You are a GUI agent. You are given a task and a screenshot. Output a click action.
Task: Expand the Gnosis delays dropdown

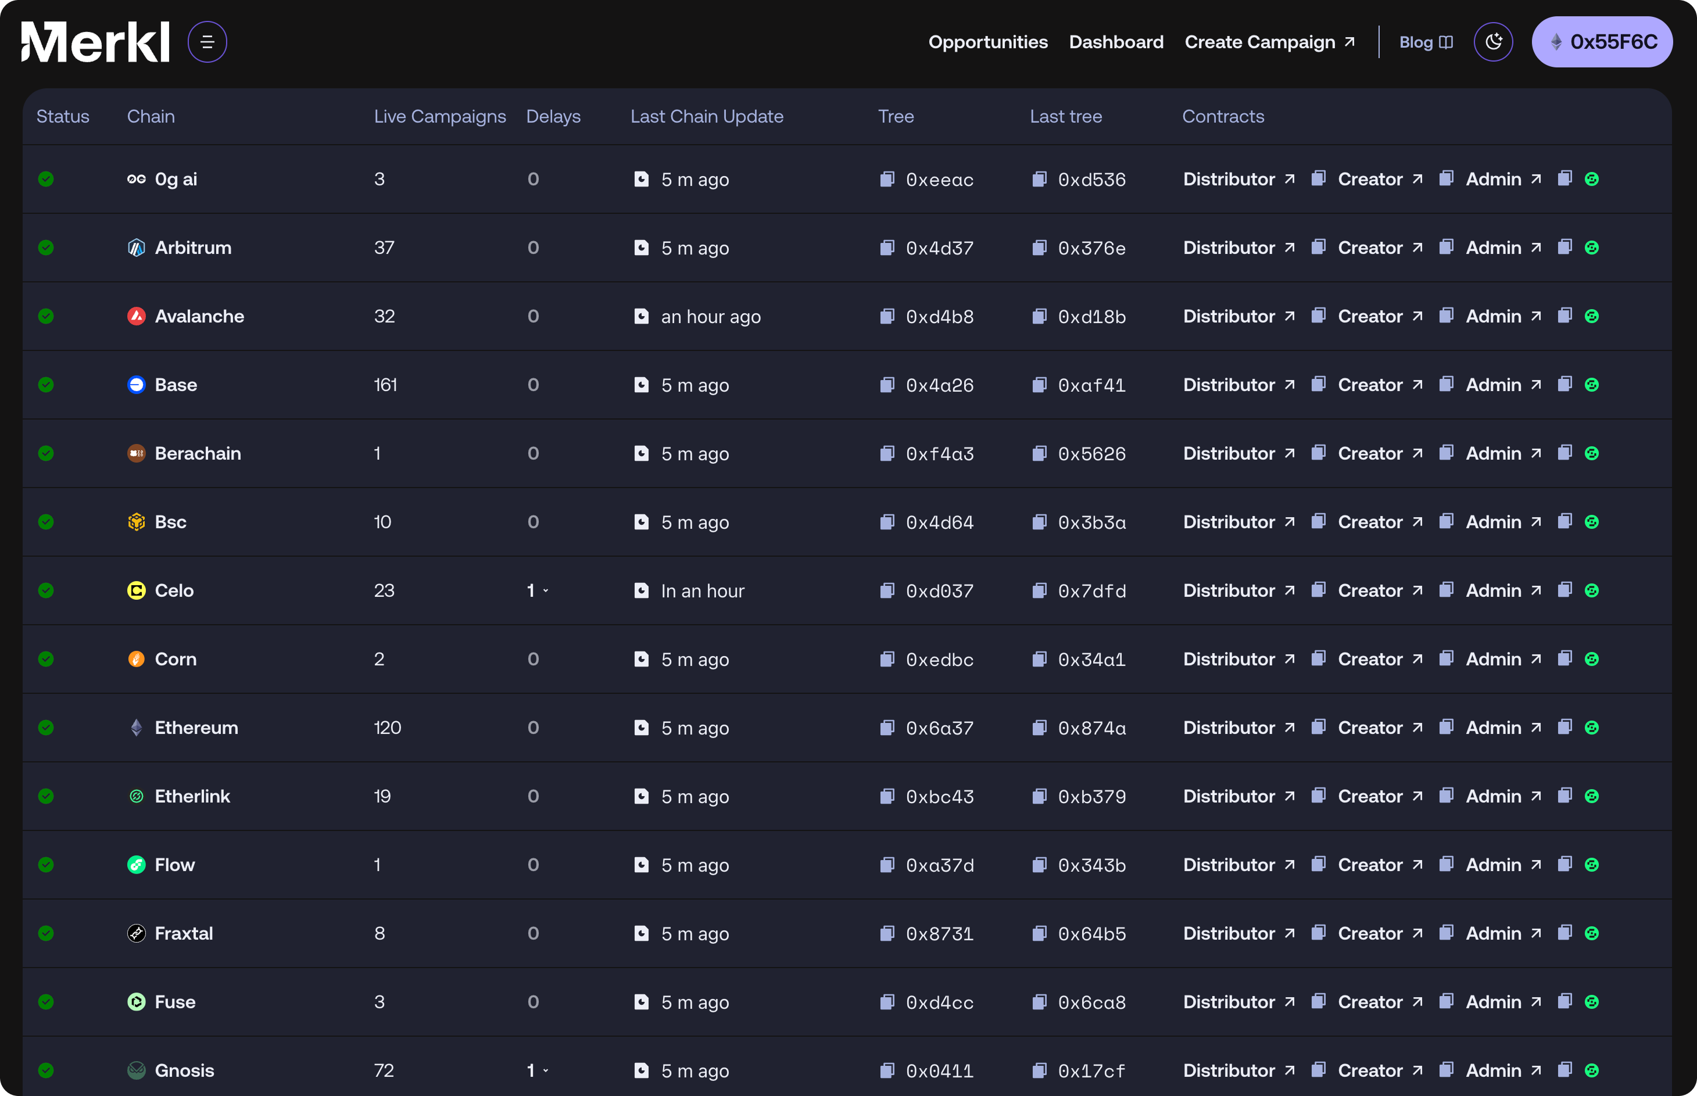[537, 1070]
